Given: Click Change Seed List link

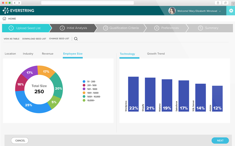Looking at the screenshot, I should point(59,39).
